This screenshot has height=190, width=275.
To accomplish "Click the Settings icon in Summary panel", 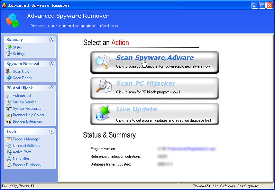I will point(9,54).
